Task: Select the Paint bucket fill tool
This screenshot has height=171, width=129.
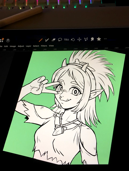Action: pos(73,40)
